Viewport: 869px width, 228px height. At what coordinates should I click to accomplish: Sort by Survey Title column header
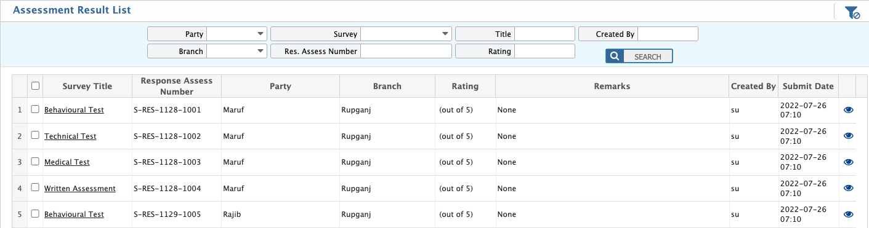pos(87,86)
